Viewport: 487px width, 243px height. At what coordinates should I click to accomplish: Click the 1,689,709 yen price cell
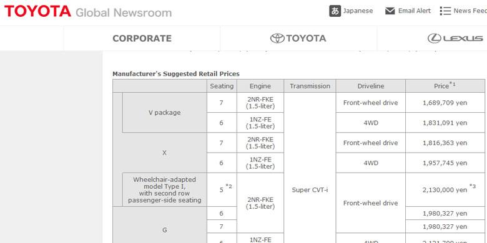point(445,103)
